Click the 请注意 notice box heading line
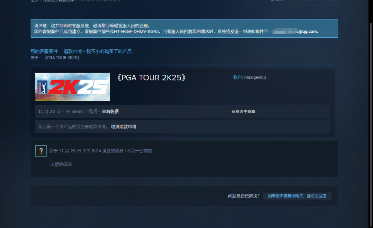The height and width of the screenshot is (228, 373). [x=92, y=26]
